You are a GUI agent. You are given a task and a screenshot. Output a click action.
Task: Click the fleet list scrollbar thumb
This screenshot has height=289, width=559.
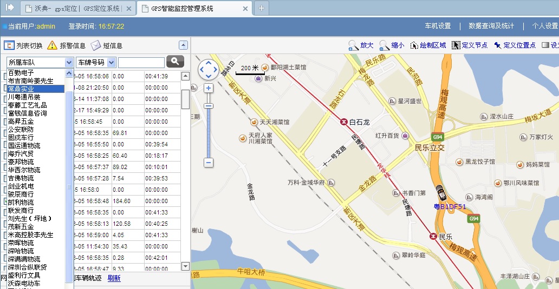tap(69, 187)
